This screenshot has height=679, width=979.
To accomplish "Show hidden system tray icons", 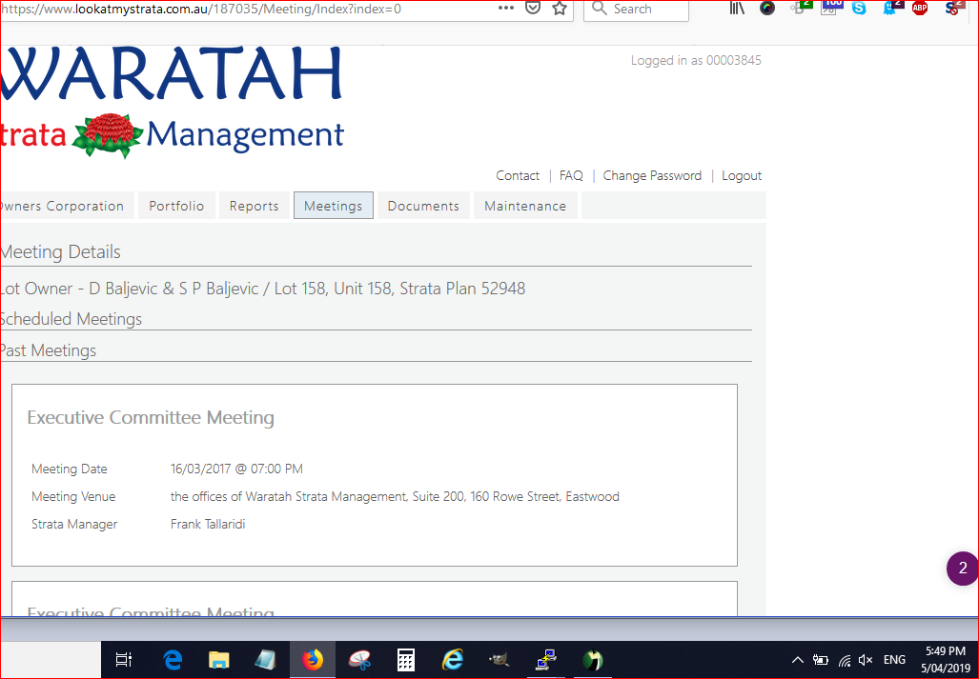I will [x=797, y=660].
